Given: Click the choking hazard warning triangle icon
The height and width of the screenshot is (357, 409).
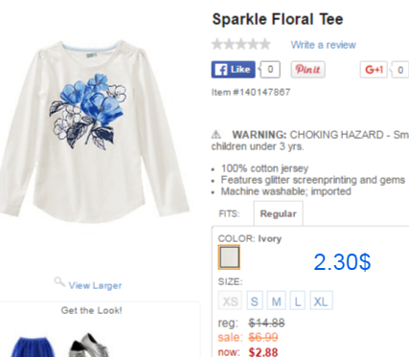Looking at the screenshot, I should click(x=216, y=135).
